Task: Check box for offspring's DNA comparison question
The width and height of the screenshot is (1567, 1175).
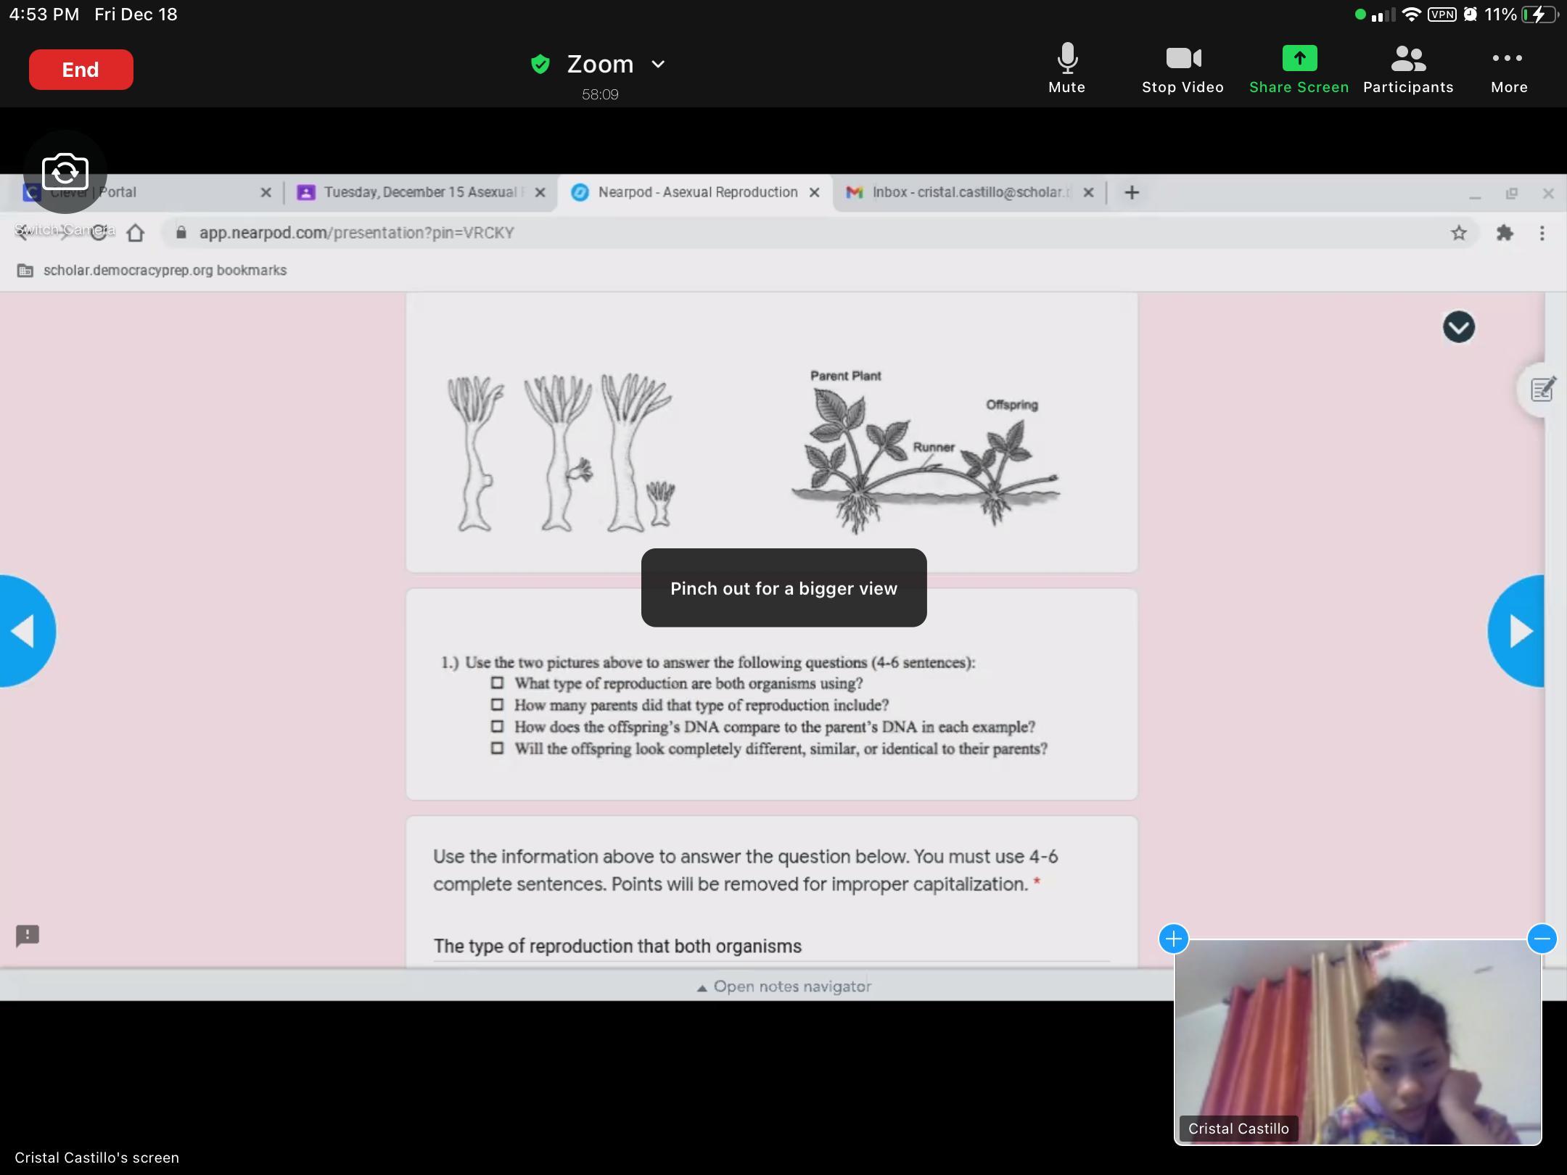Action: coord(497,726)
